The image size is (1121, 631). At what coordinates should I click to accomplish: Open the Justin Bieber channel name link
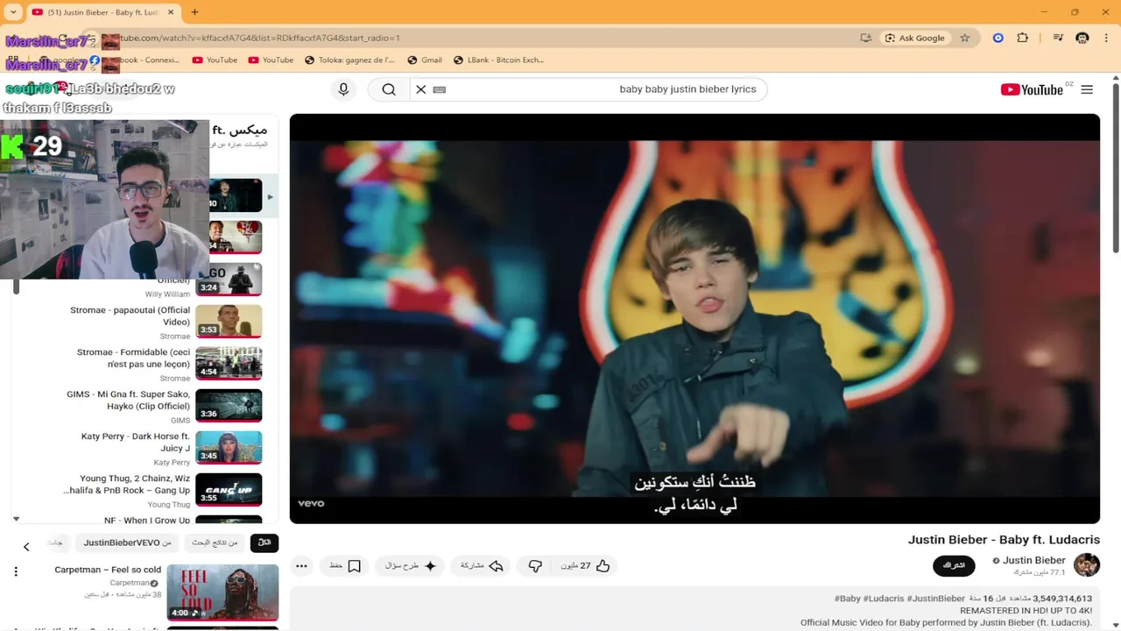[x=1033, y=560]
